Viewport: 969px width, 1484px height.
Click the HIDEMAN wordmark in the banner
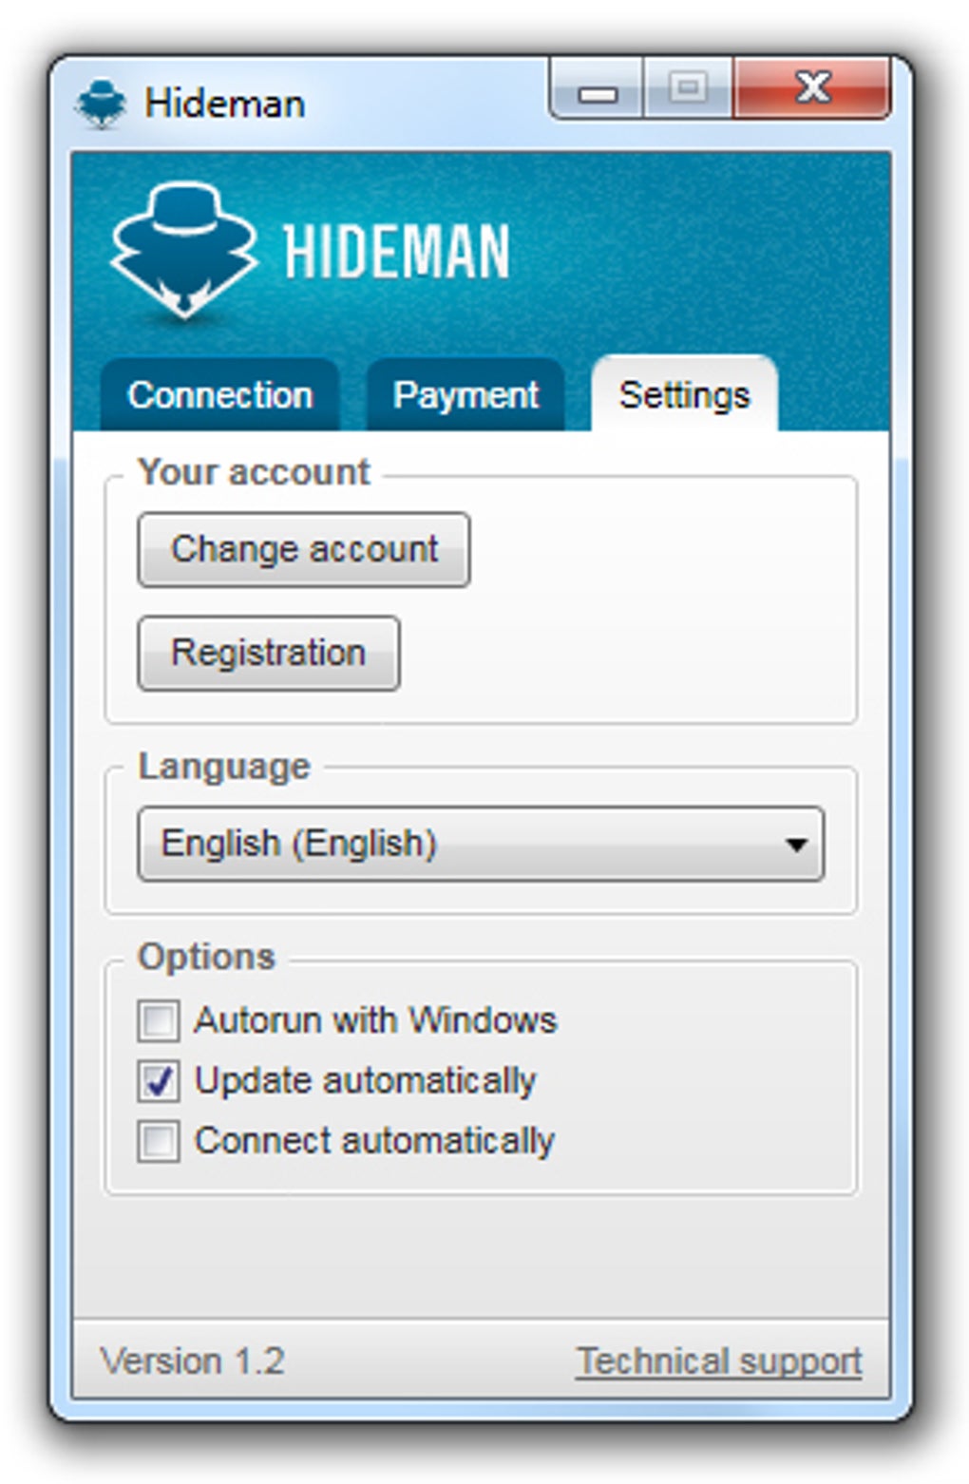click(x=396, y=252)
